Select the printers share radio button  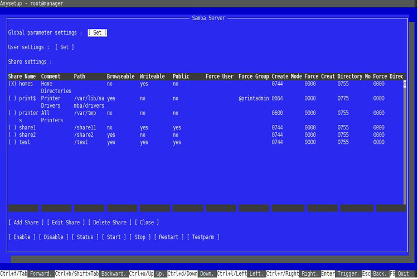pos(12,113)
